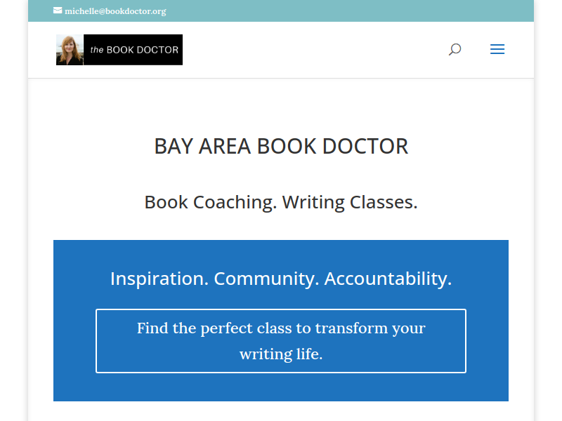This screenshot has height=421, width=562.
Task: Click the Writing Classes phrase
Action: click(350, 202)
